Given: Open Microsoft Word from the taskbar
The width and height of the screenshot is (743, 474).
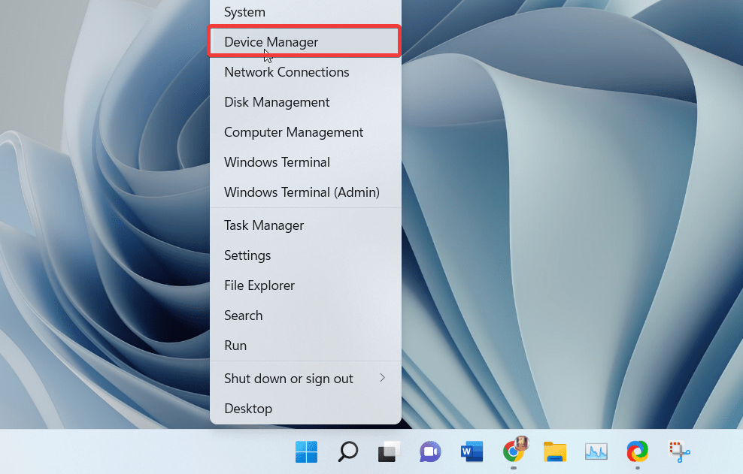Looking at the screenshot, I should click(x=471, y=451).
